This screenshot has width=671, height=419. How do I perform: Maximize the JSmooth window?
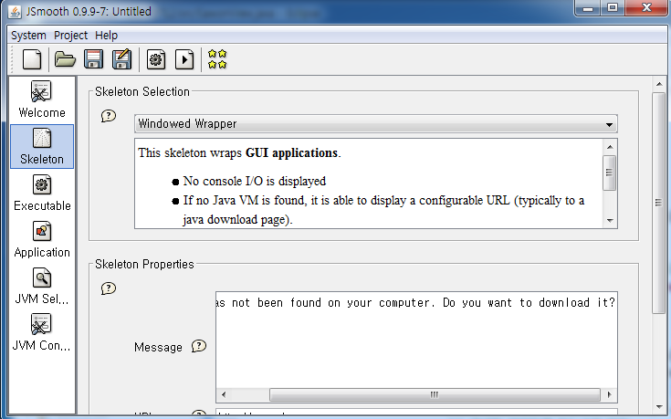(613, 7)
